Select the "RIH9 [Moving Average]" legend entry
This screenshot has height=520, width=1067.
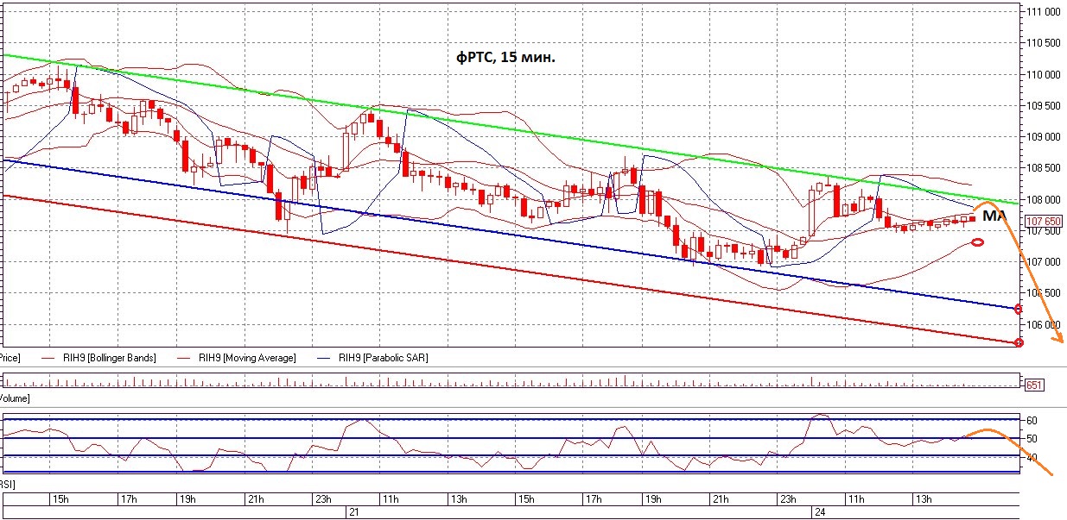(246, 357)
